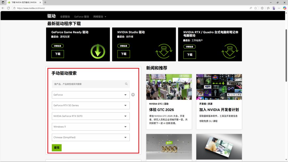Open the 体验 GTC 2026 article title
This screenshot has width=288, height=162.
pyautogui.click(x=161, y=110)
